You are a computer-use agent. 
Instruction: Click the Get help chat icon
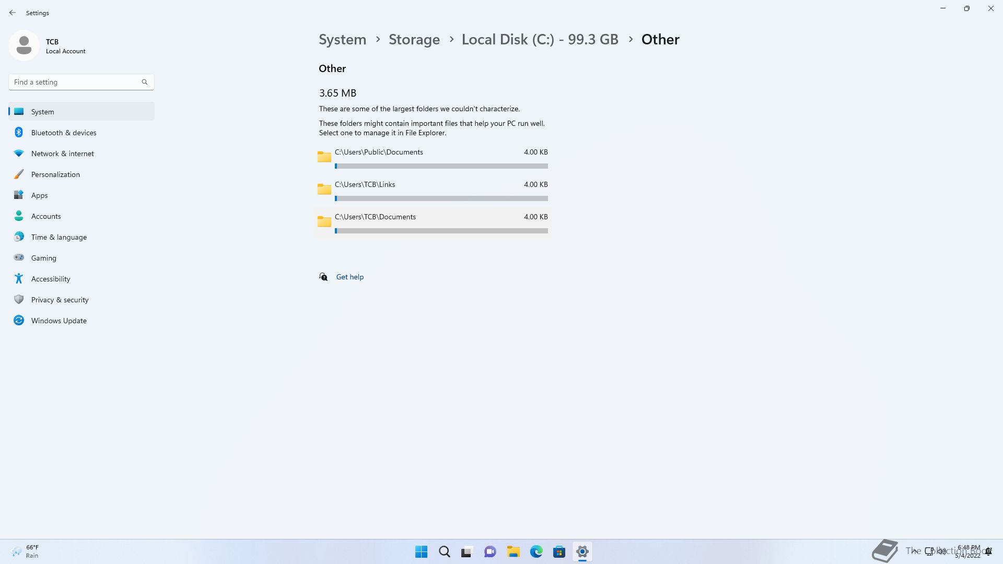[323, 277]
